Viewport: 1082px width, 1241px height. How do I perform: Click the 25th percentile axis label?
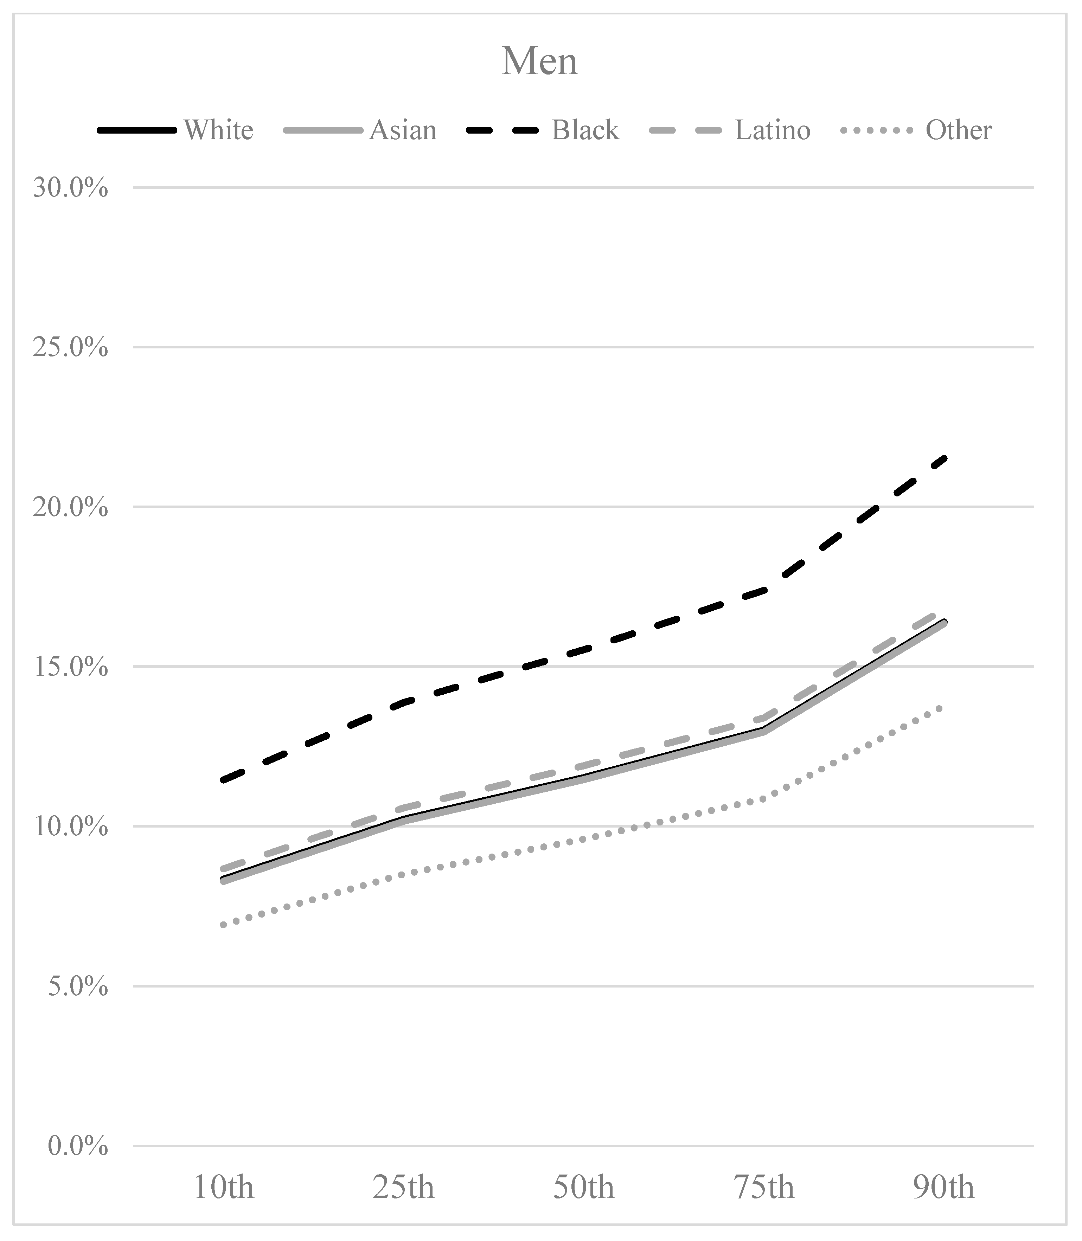pos(404,1187)
